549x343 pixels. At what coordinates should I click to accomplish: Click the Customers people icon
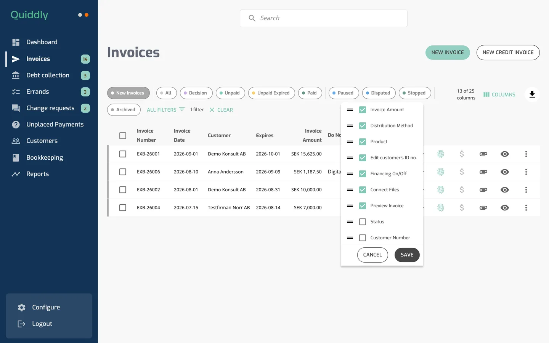point(16,141)
